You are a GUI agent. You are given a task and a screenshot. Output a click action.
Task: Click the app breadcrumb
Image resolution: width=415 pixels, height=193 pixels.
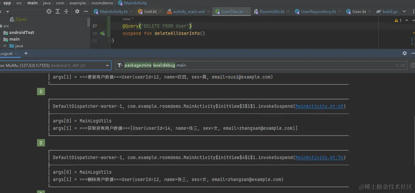coord(7,3)
